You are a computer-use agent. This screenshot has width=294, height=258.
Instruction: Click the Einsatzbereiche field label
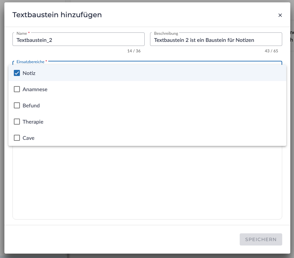point(30,62)
